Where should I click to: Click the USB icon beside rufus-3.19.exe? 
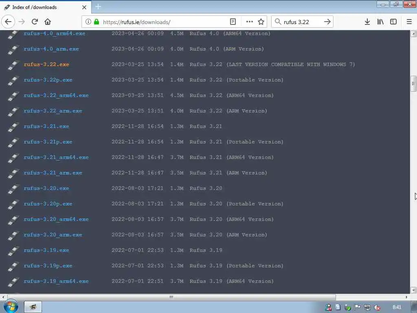[x=13, y=251]
